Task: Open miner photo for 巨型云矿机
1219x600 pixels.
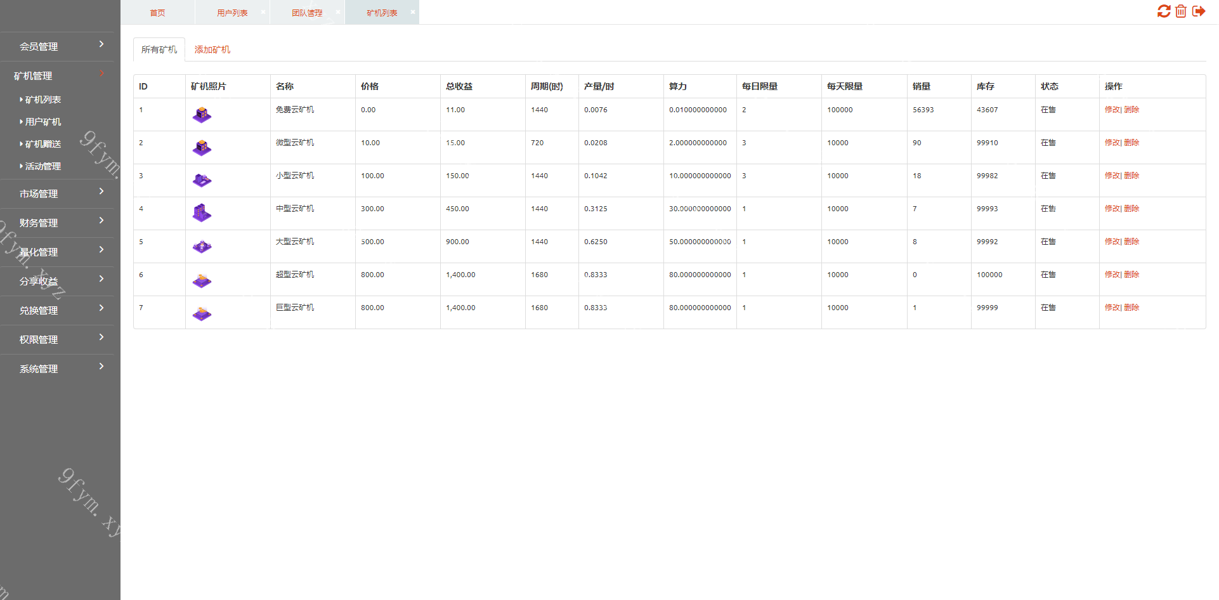Action: click(x=202, y=313)
